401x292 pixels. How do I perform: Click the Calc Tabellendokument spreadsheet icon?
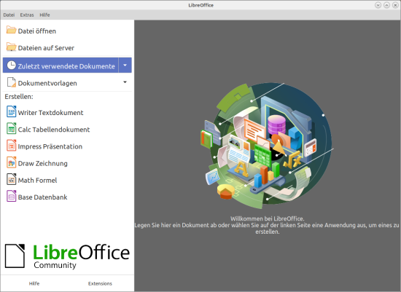tap(11, 129)
